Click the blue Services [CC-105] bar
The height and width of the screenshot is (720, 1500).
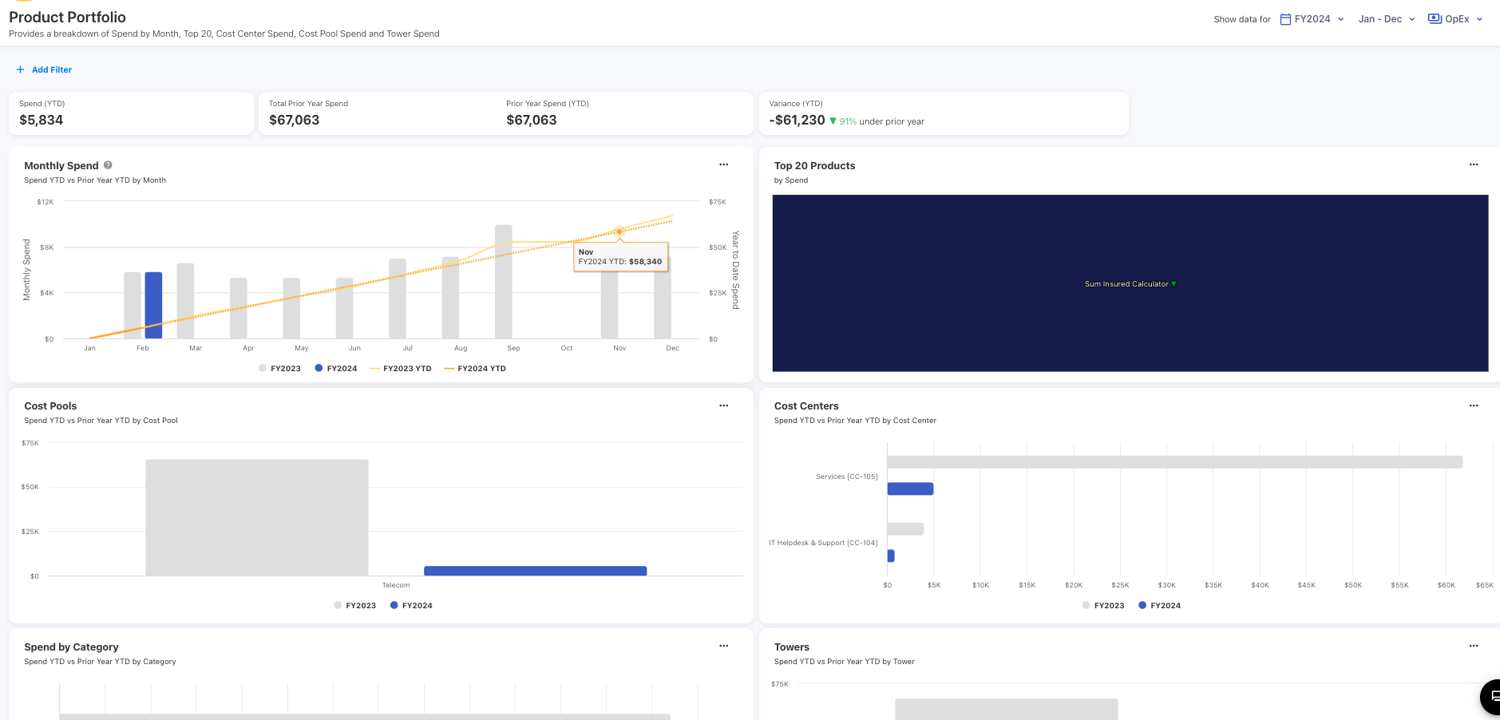tap(910, 489)
